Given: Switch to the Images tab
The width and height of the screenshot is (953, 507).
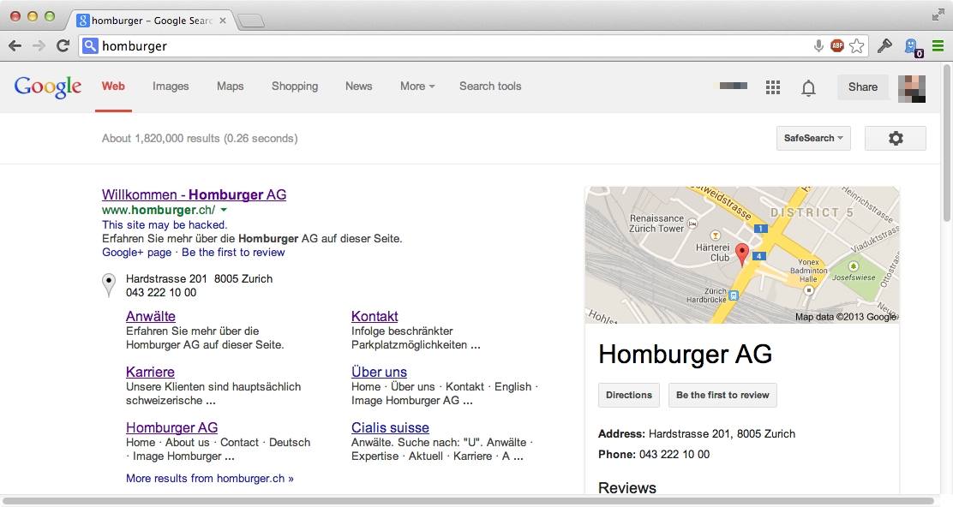Looking at the screenshot, I should coord(171,86).
